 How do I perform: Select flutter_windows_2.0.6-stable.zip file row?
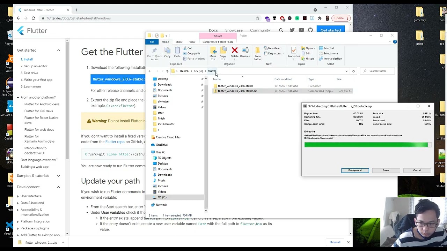pyautogui.click(x=283, y=91)
